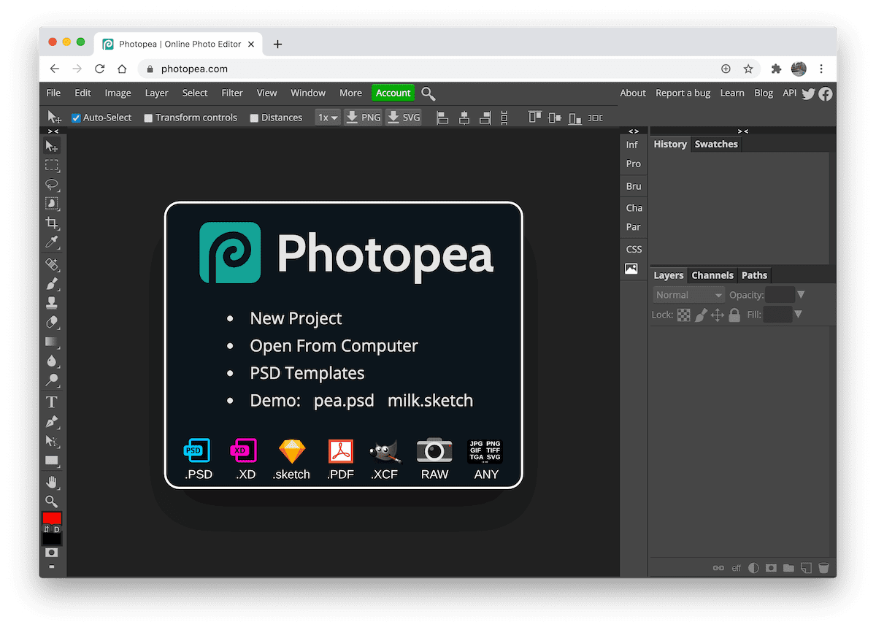Uncheck the Auto-Select option
This screenshot has height=630, width=876.
point(75,117)
